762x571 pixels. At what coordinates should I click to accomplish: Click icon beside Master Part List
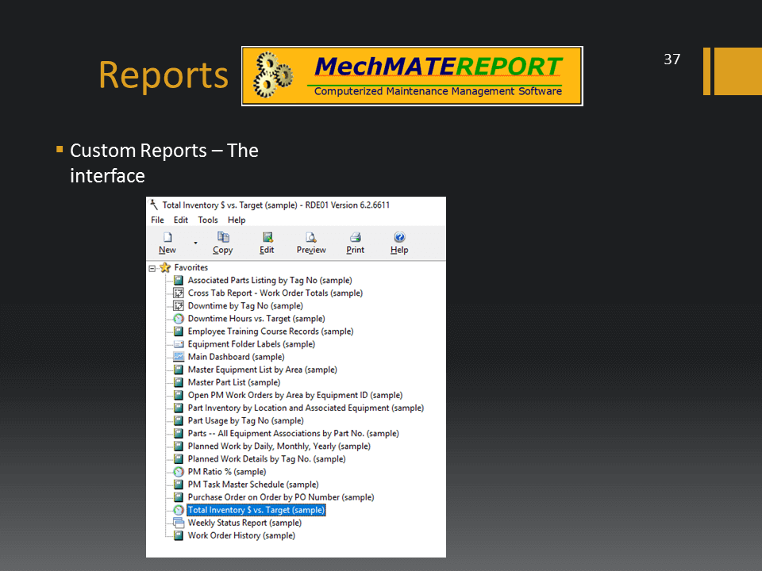click(179, 382)
